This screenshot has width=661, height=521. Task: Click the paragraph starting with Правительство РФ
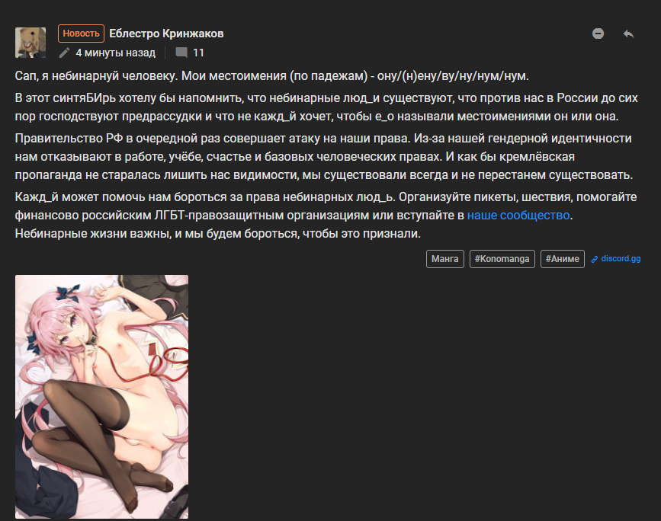[x=324, y=157]
